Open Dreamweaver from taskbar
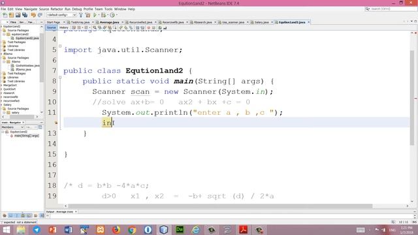418x235 pixels. tap(180, 230)
